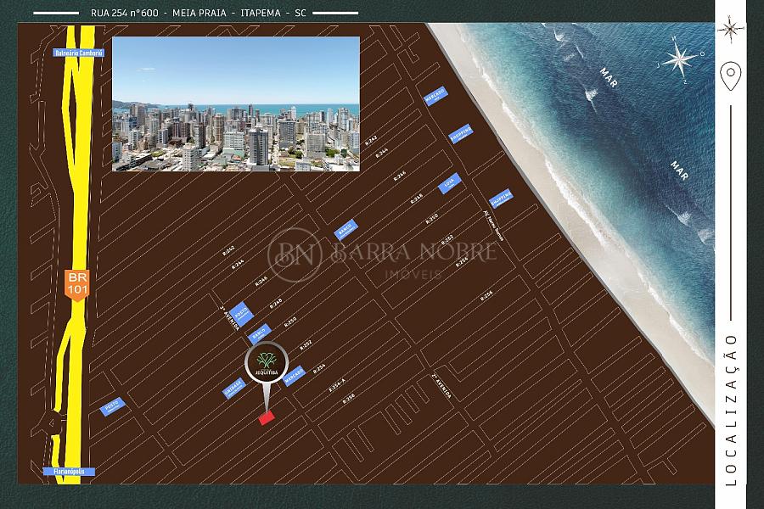The width and height of the screenshot is (764, 509).
Task: Click the map pin icon in right sidebar
Action: tap(729, 77)
